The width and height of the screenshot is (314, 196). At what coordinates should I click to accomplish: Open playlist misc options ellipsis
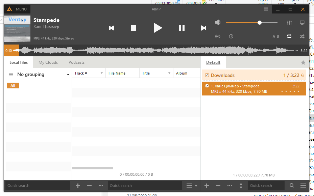230,186
